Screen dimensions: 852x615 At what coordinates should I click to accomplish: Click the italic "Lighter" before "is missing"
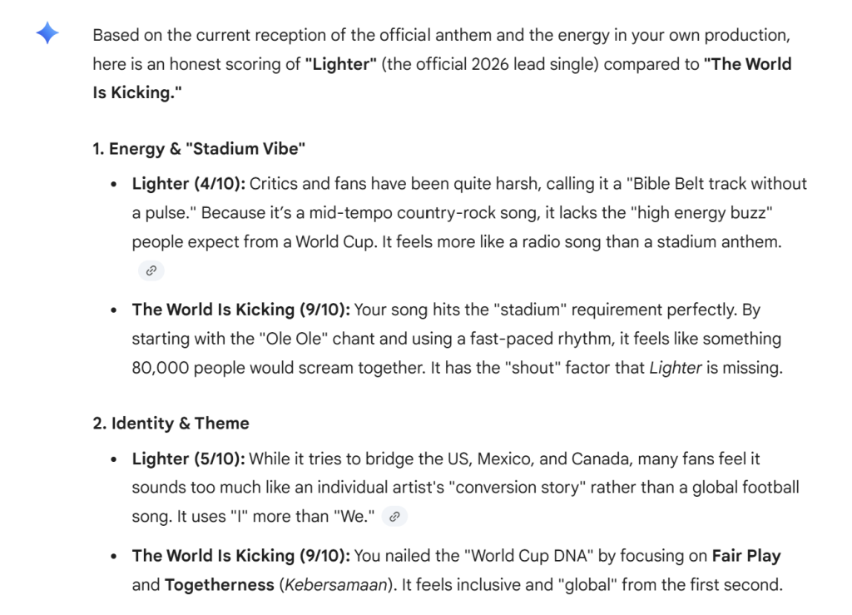pos(676,368)
